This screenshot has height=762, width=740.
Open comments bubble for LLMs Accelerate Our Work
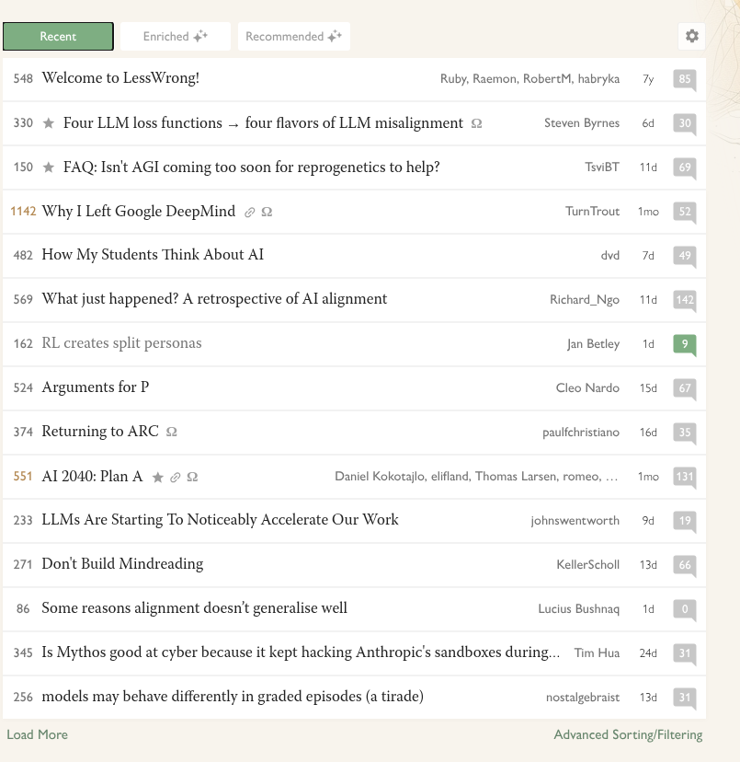[685, 522]
